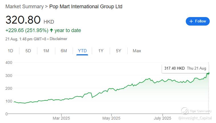Show the 5Y price history
This screenshot has height=123, width=216.
[x=119, y=51]
